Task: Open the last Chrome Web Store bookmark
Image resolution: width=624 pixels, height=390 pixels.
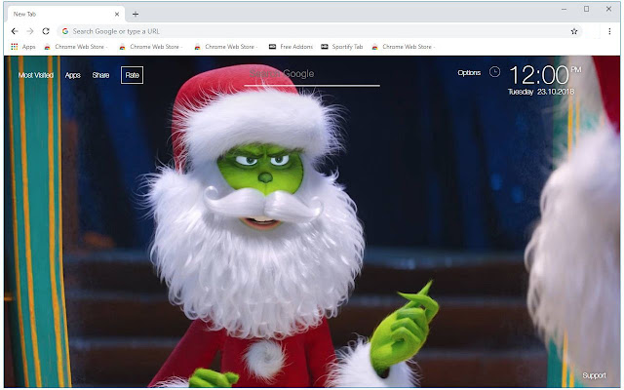Action: (x=403, y=47)
